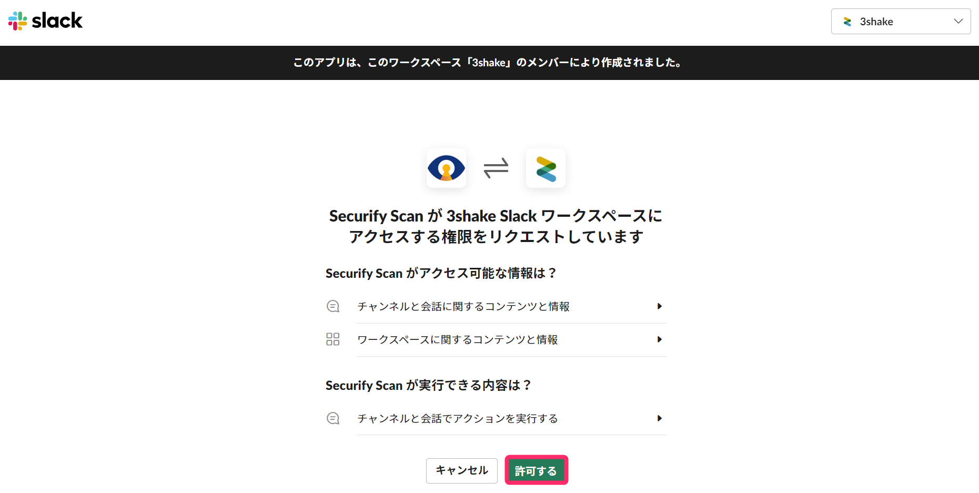Select the ワークスペースに関するコンテンツと情報 row
The width and height of the screenshot is (979, 493).
pyautogui.click(x=496, y=339)
